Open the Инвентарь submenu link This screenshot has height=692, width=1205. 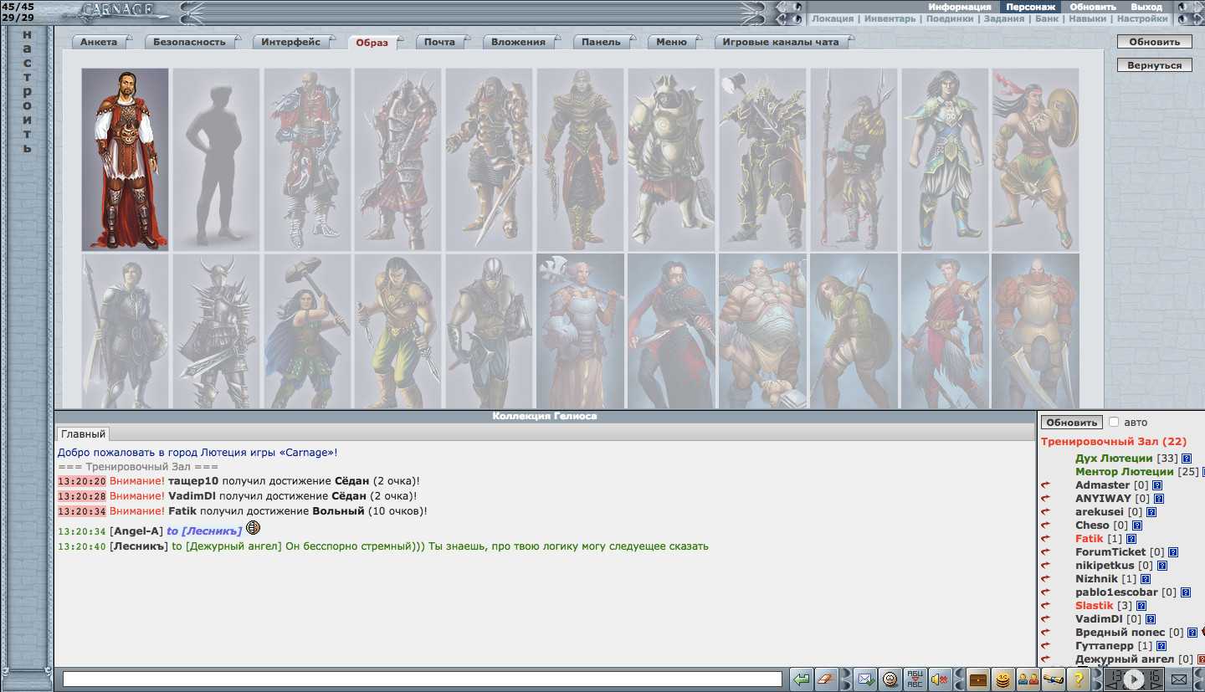890,18
